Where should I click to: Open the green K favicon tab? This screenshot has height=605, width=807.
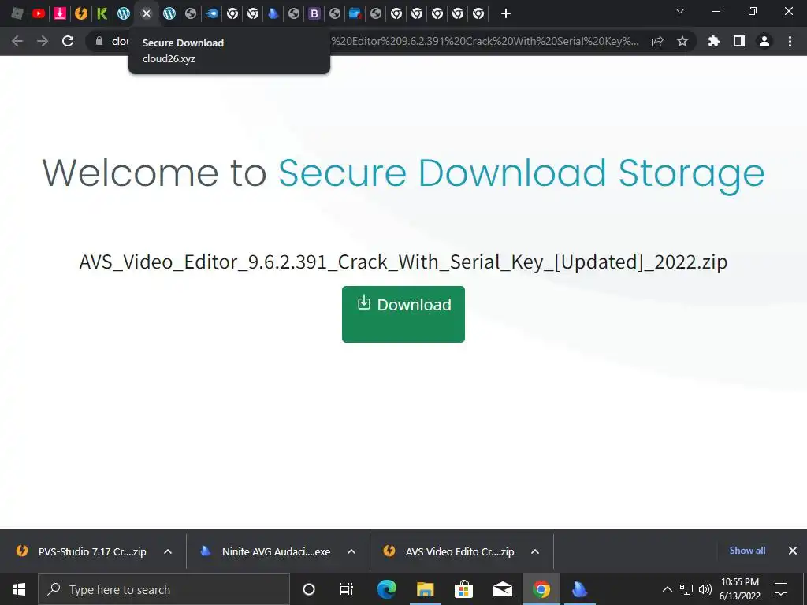point(102,13)
